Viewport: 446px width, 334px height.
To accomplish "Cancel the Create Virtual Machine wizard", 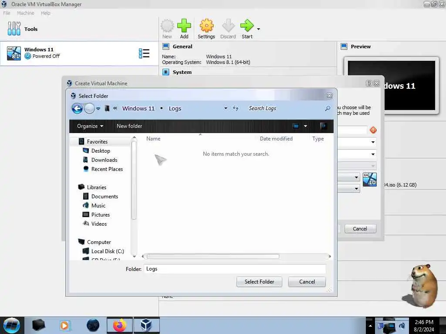I will [360, 229].
